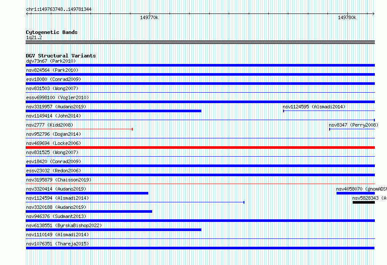The image size is (387, 265).
Task: Click the blue nsv4058070 variant bar
Action: (356, 193)
